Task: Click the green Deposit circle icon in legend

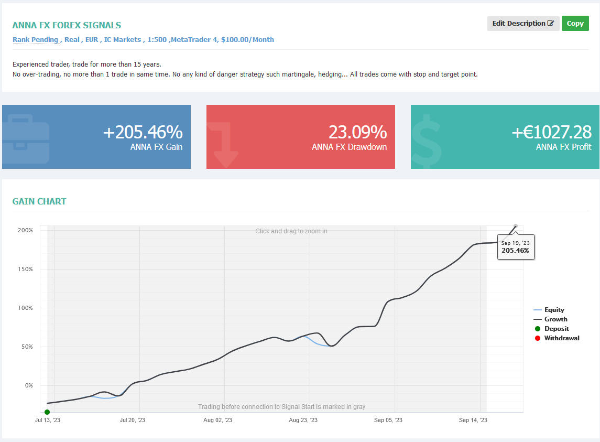Action: click(537, 329)
